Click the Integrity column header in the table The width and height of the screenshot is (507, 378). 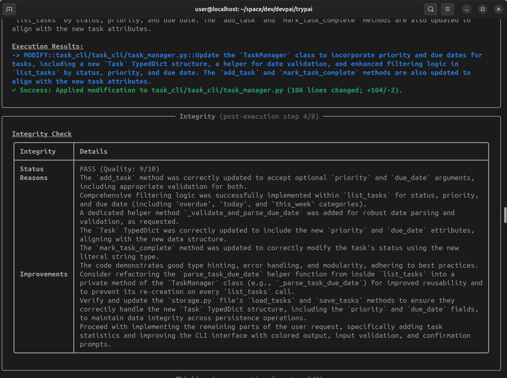(37, 151)
